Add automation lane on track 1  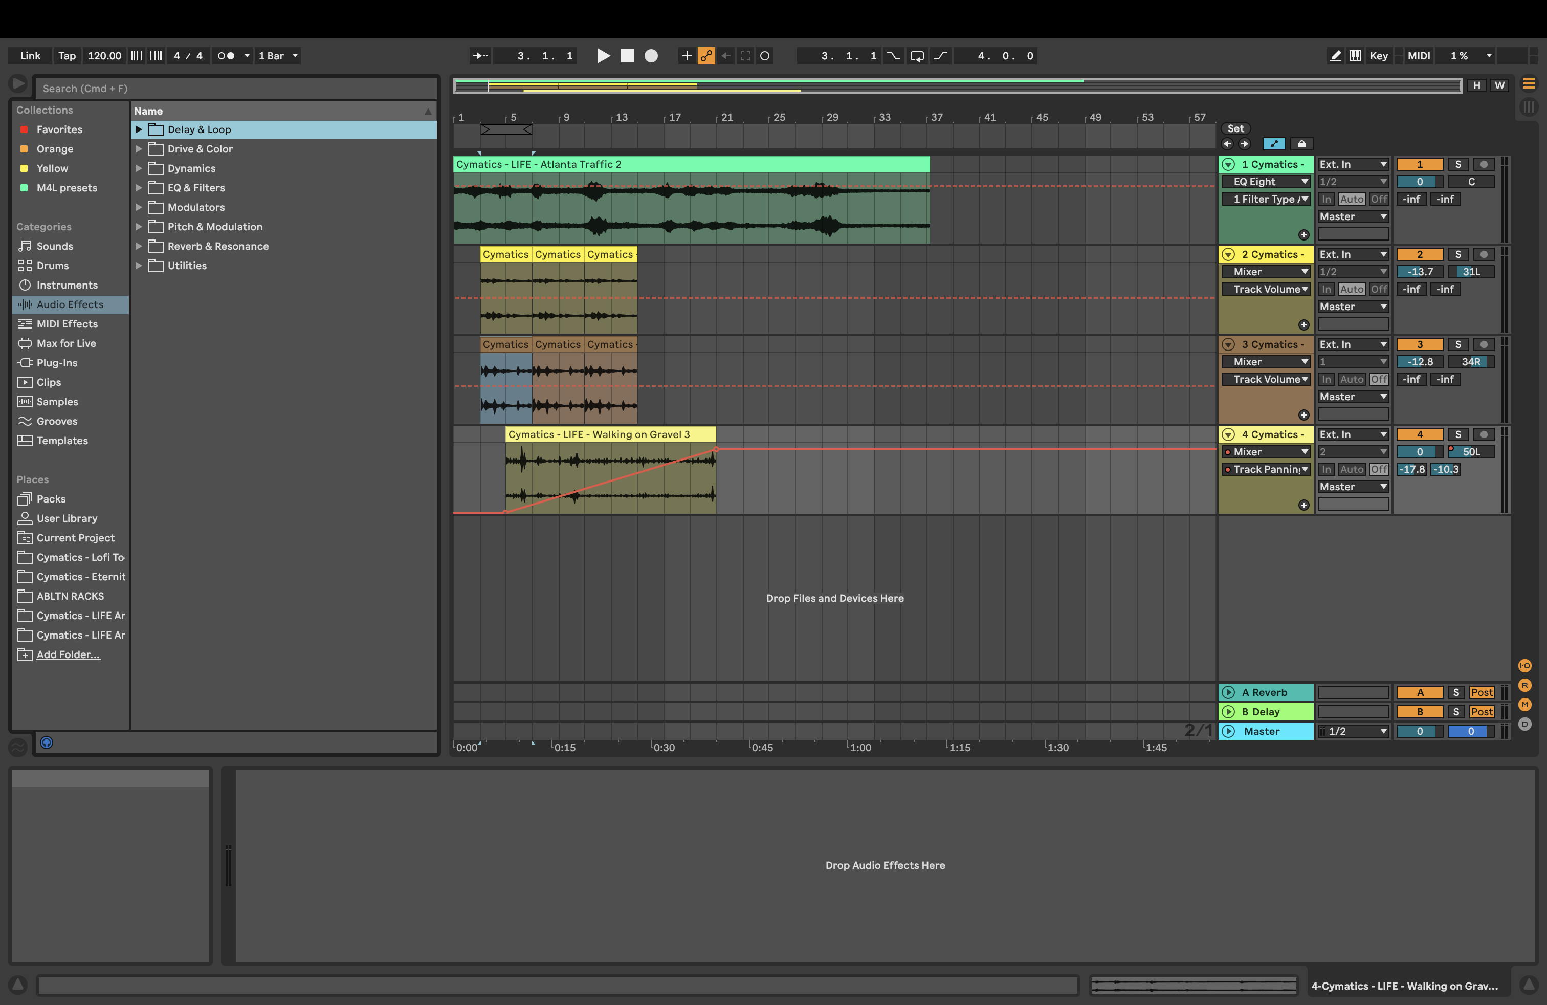tap(1303, 235)
